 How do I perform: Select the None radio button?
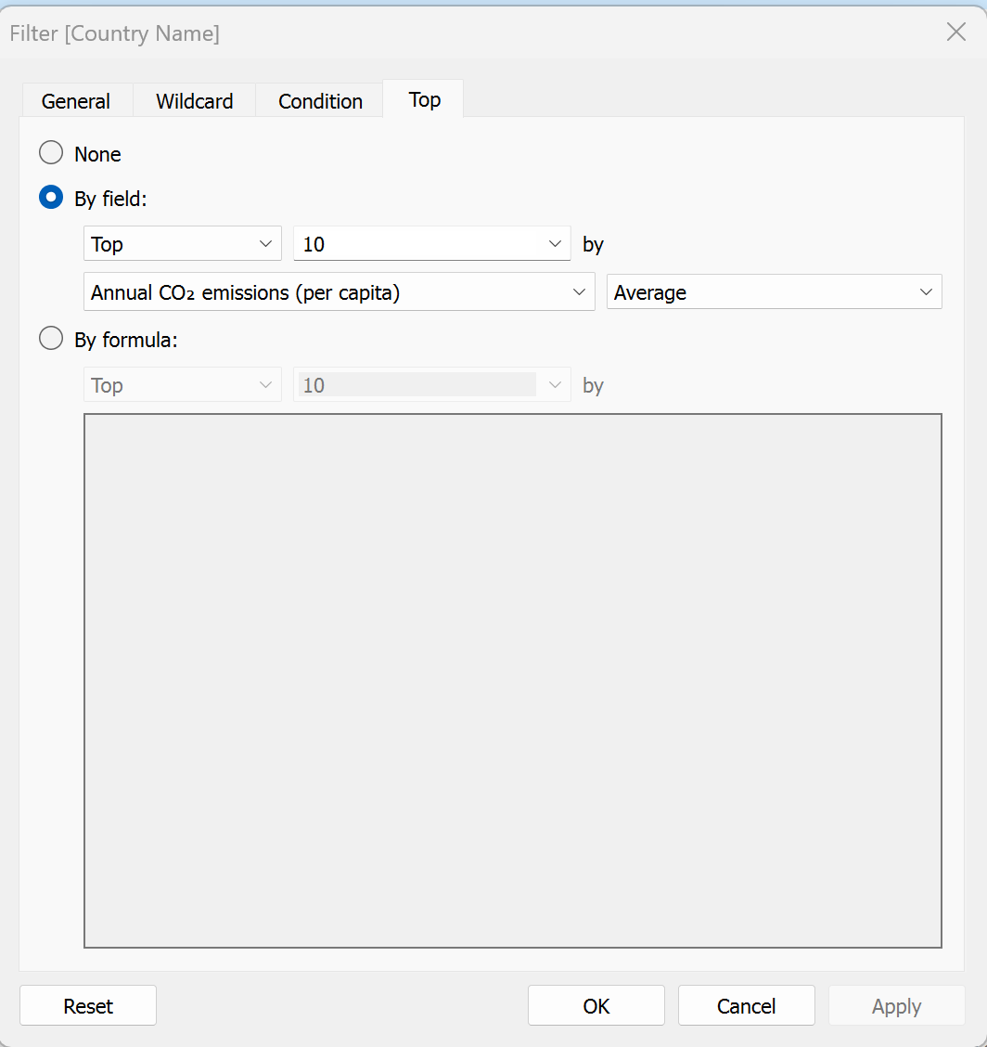(x=51, y=153)
